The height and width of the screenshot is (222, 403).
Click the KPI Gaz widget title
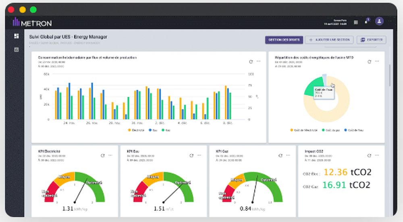[222, 151]
